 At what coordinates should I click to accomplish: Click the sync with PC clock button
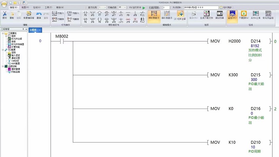pyautogui.click(x=226, y=7)
